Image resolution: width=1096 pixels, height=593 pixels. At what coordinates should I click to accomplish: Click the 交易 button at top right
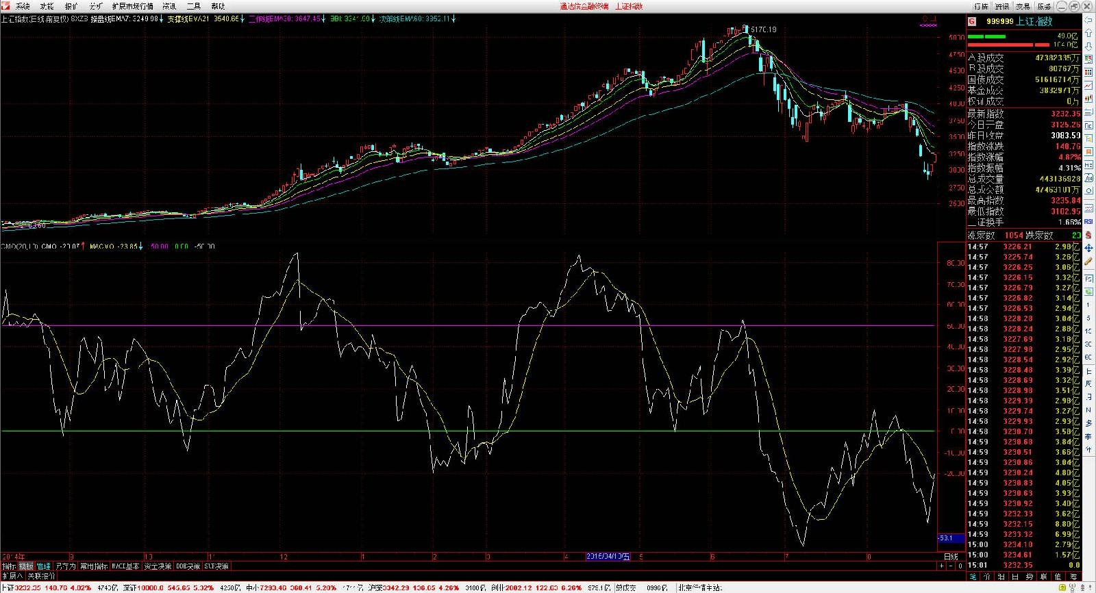[x=1023, y=6]
